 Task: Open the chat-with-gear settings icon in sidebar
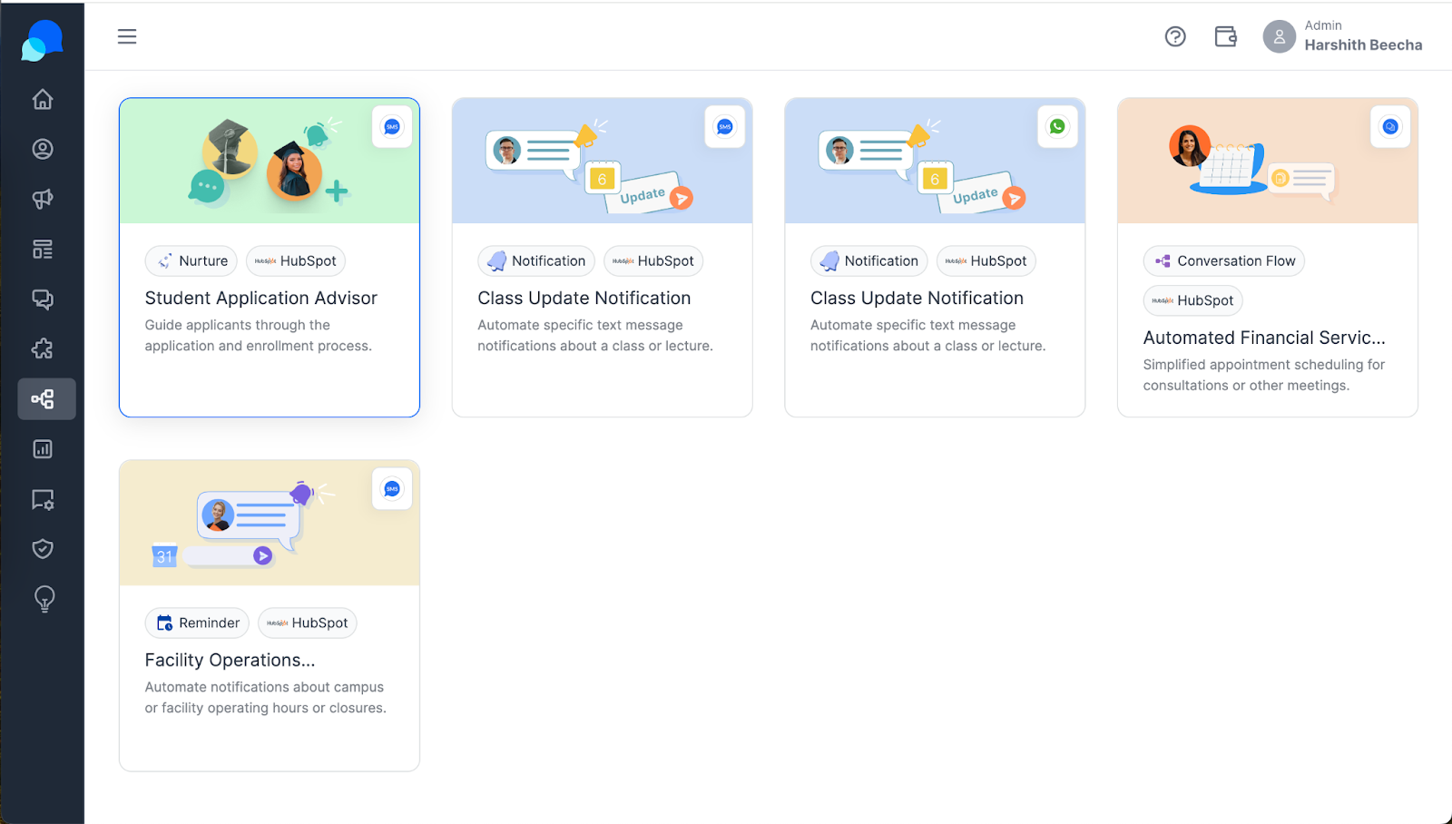(43, 499)
